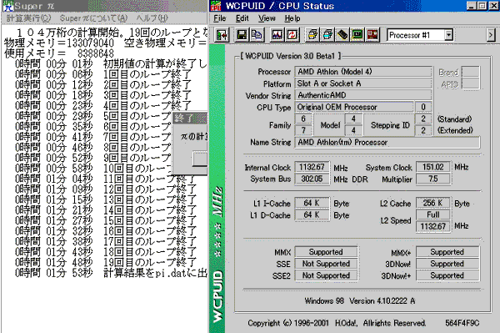The width and height of the screenshot is (500, 333).
Task: Click the extended Family value 7
Action: point(303,130)
